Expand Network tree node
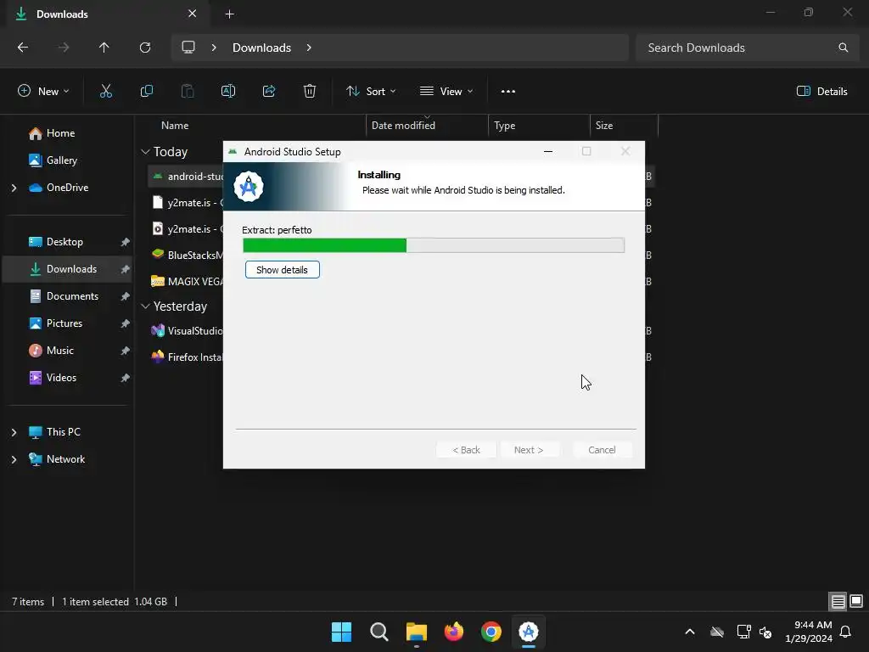Image resolution: width=869 pixels, height=652 pixels. (x=14, y=459)
